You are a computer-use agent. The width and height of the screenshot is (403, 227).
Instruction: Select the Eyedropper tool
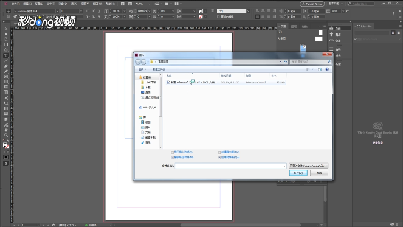5,125
